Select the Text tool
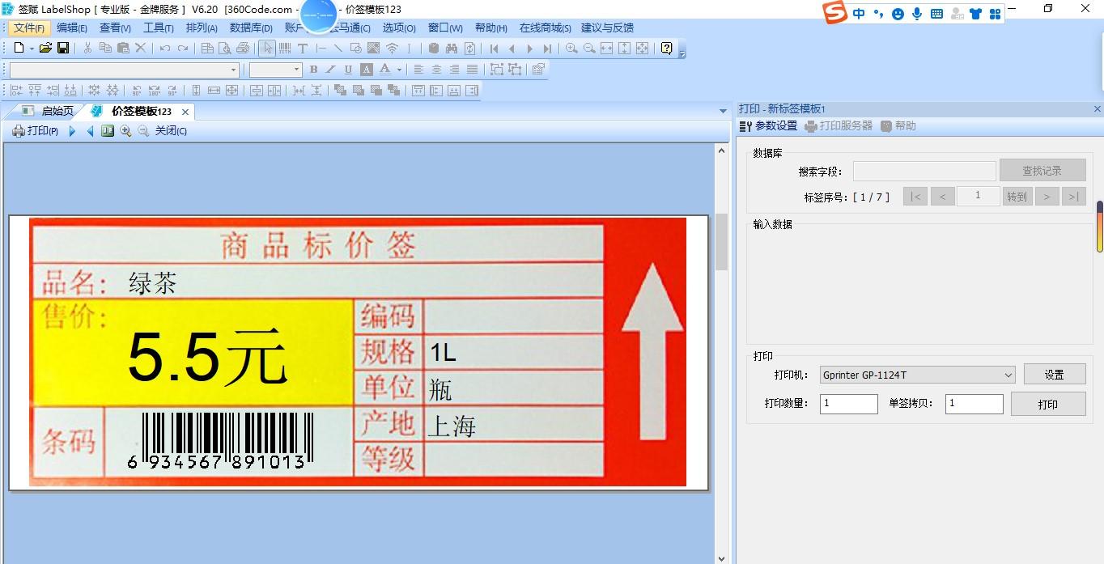This screenshot has width=1104, height=564. coord(304,49)
